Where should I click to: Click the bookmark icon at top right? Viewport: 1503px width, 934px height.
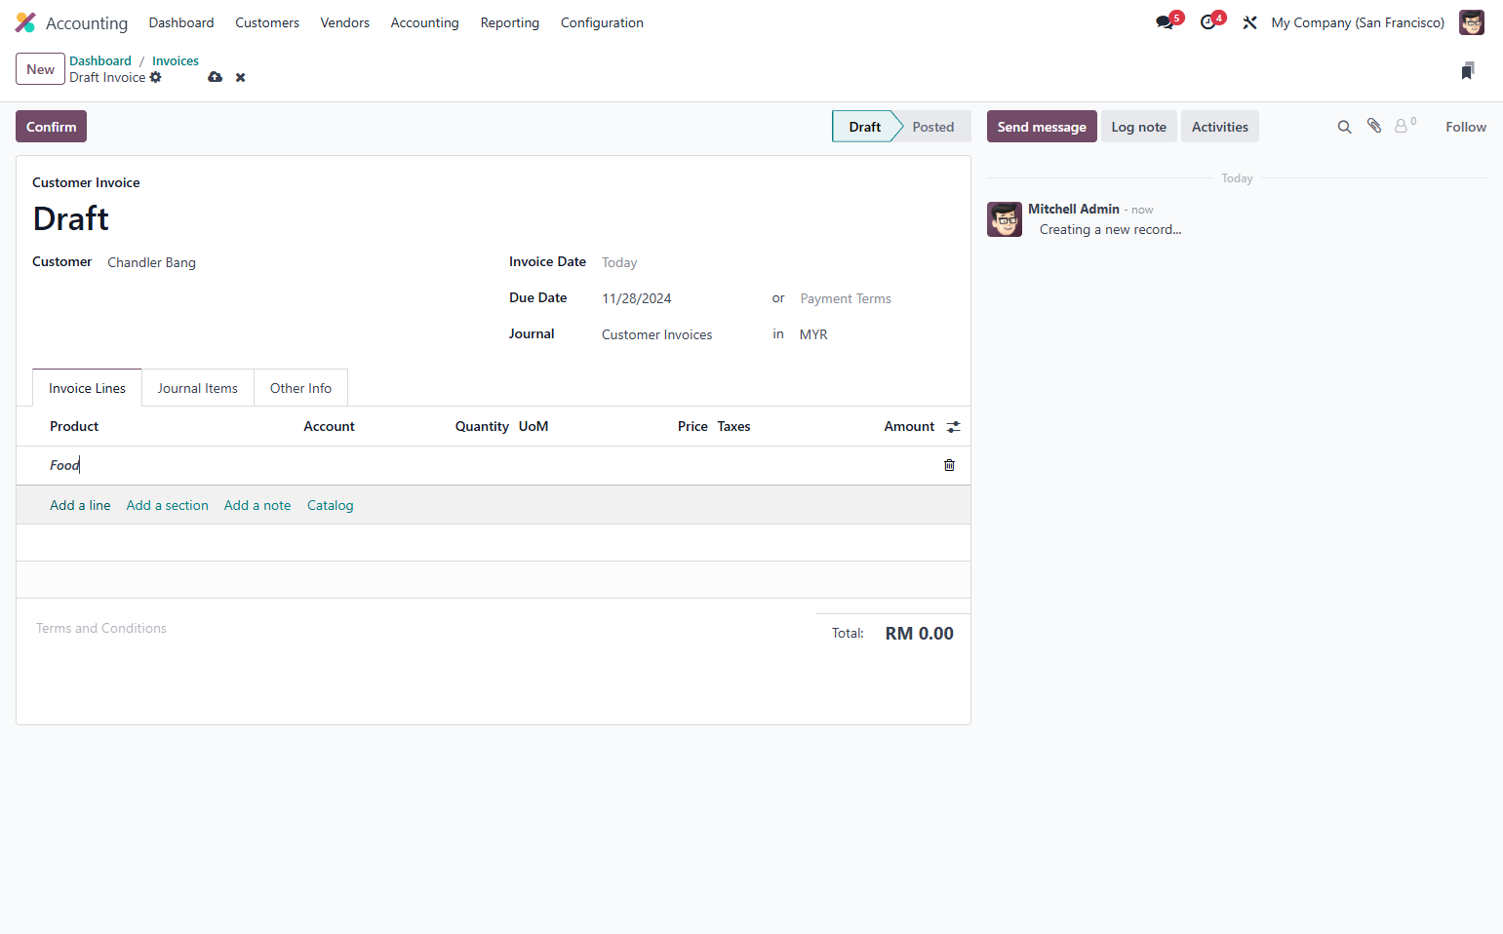pos(1468,70)
